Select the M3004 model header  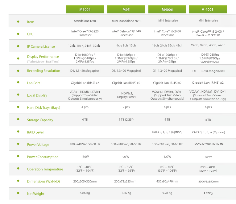pyautogui.click(x=85, y=9)
